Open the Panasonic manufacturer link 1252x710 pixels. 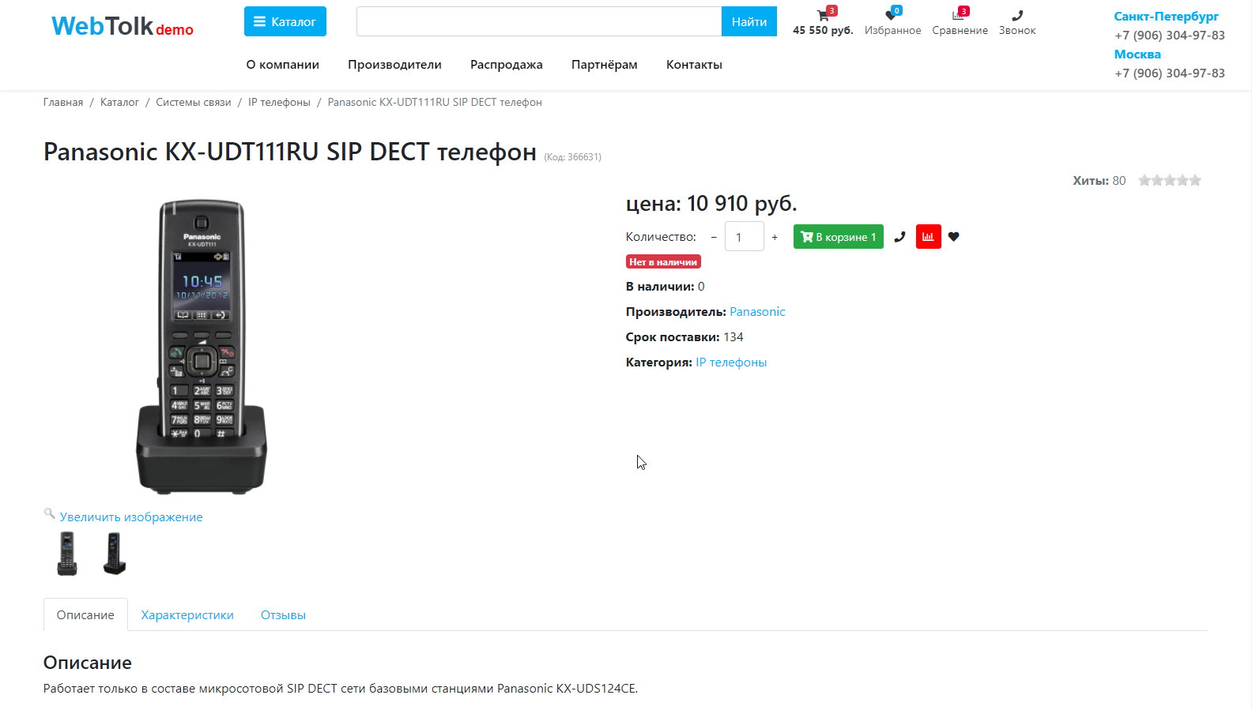[757, 312]
